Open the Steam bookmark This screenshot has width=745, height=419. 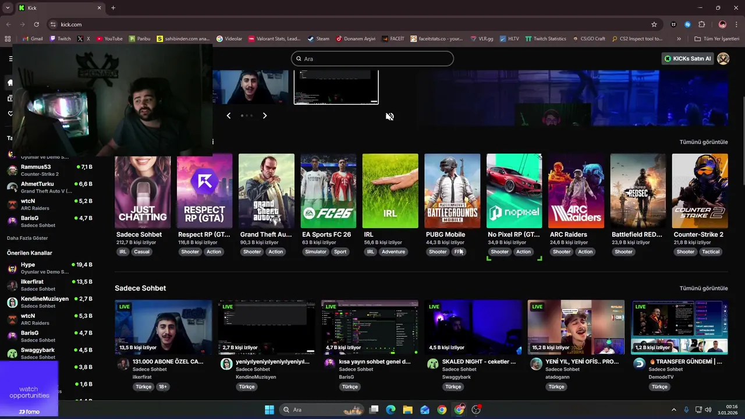(x=318, y=39)
